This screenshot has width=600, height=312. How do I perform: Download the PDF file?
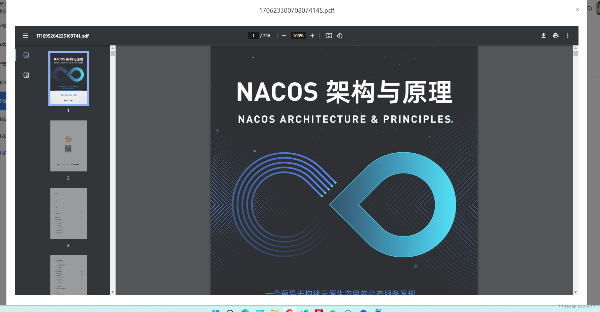pyautogui.click(x=544, y=36)
